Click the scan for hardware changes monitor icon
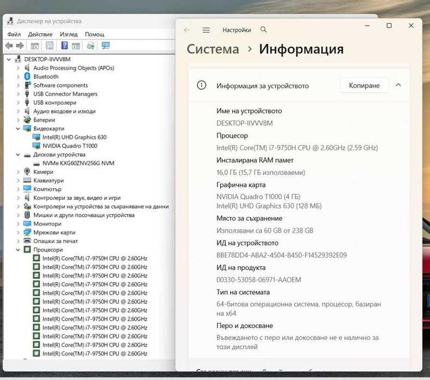The image size is (430, 380). (x=105, y=46)
